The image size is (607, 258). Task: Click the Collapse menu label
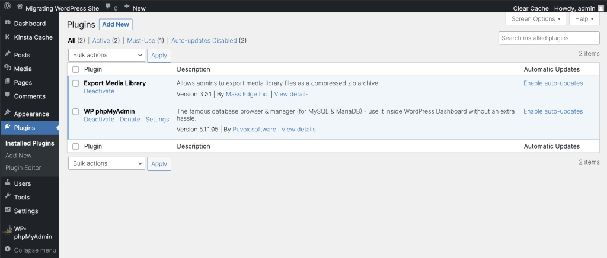(35, 250)
